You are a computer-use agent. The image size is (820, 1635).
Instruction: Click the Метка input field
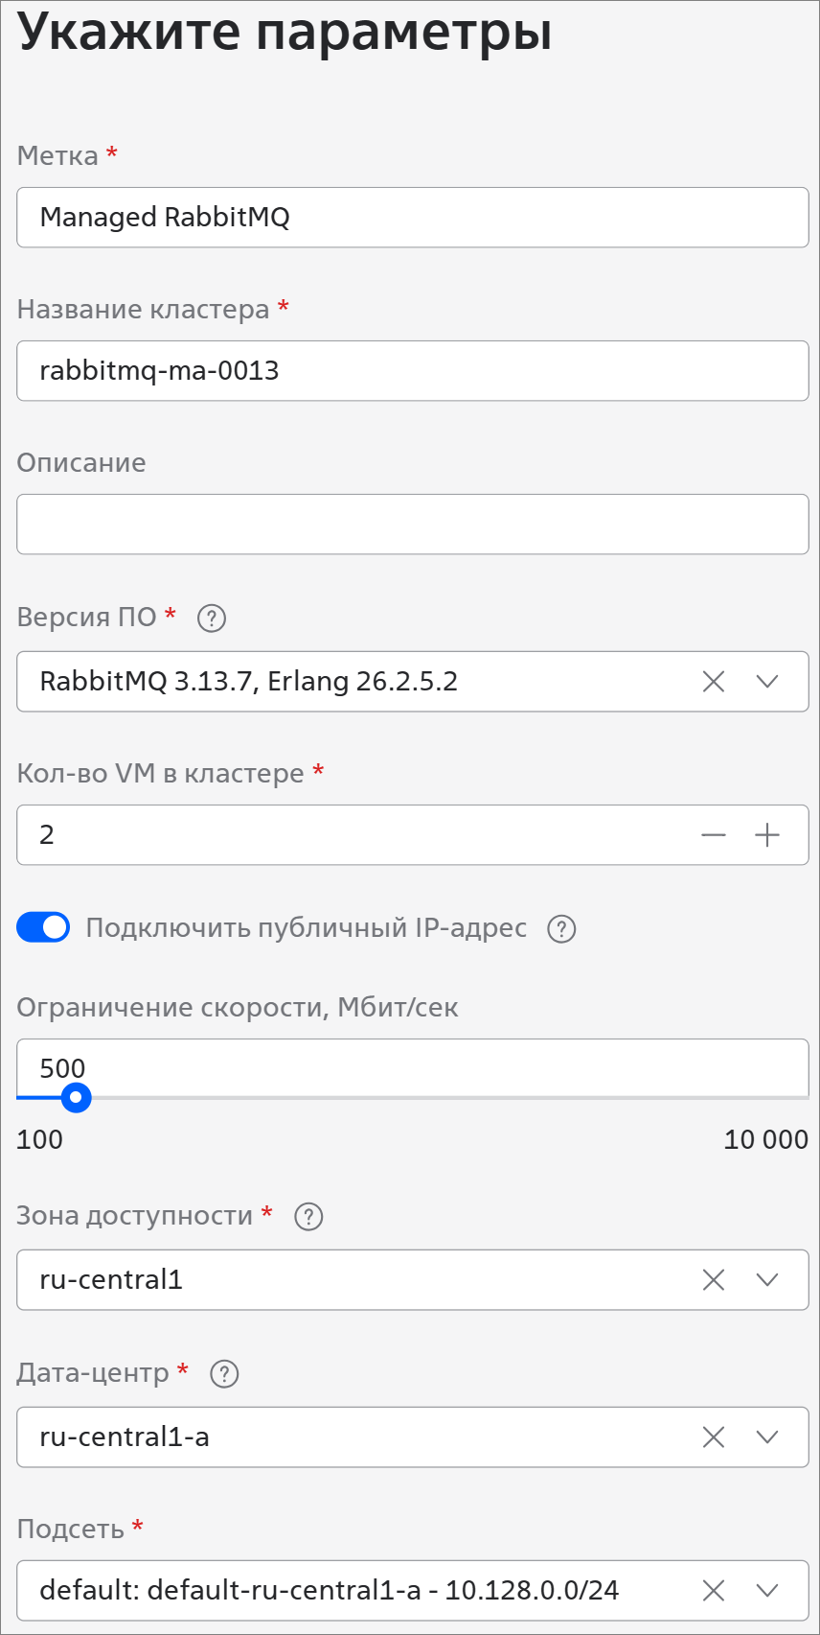[412, 218]
